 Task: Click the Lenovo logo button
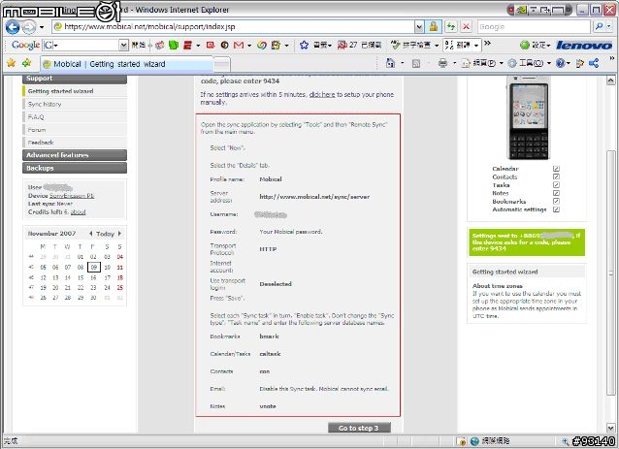[584, 46]
